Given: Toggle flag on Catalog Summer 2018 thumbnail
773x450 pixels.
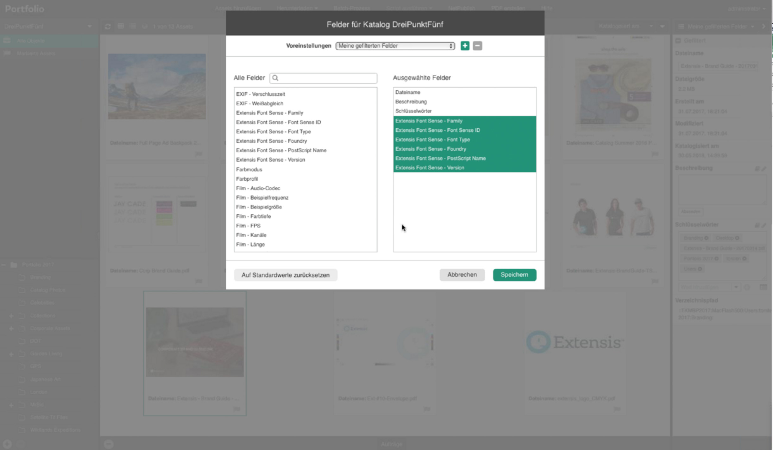Looking at the screenshot, I should click(655, 154).
